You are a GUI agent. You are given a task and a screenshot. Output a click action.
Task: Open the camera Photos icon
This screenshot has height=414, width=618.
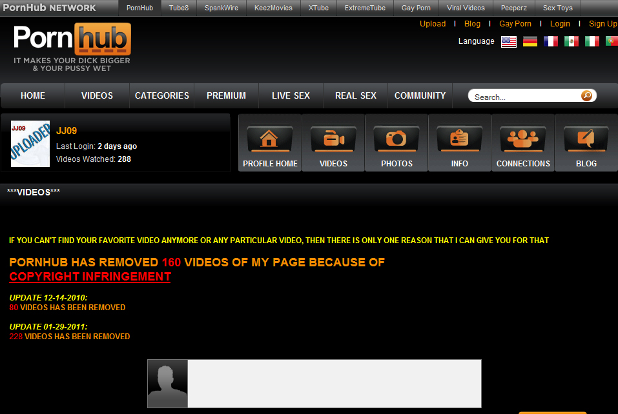coord(397,139)
